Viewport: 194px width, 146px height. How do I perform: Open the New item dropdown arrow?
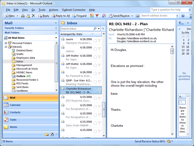pyautogui.click(x=17, y=16)
